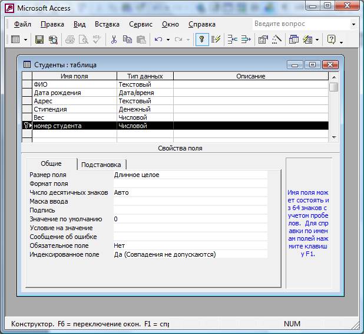
Task: Click the Delete Rows icon
Action: pyautogui.click(x=246, y=40)
